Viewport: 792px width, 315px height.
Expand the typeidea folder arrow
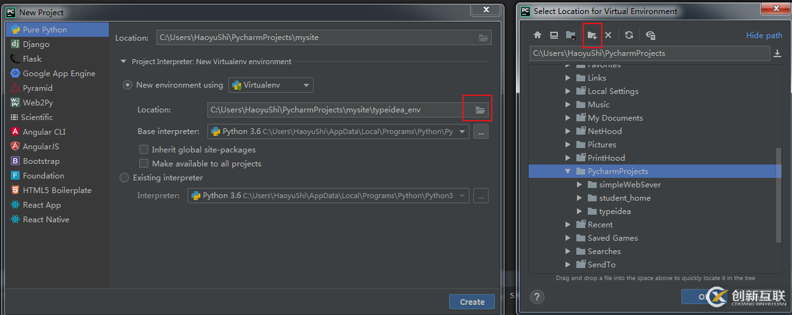[x=580, y=211]
